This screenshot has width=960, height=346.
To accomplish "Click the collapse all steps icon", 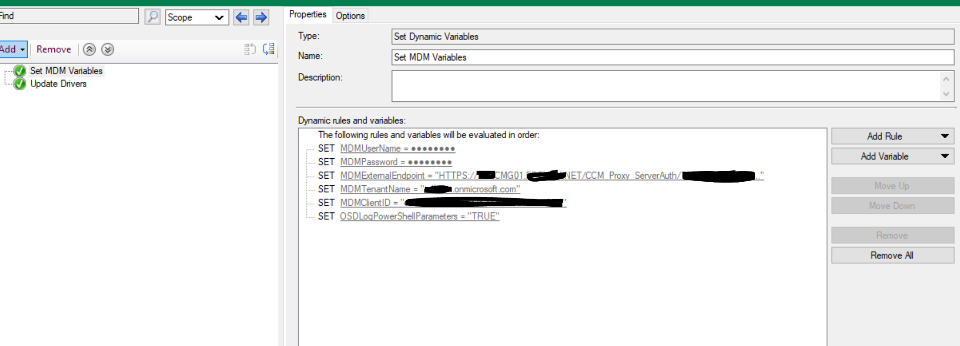I will click(x=250, y=49).
